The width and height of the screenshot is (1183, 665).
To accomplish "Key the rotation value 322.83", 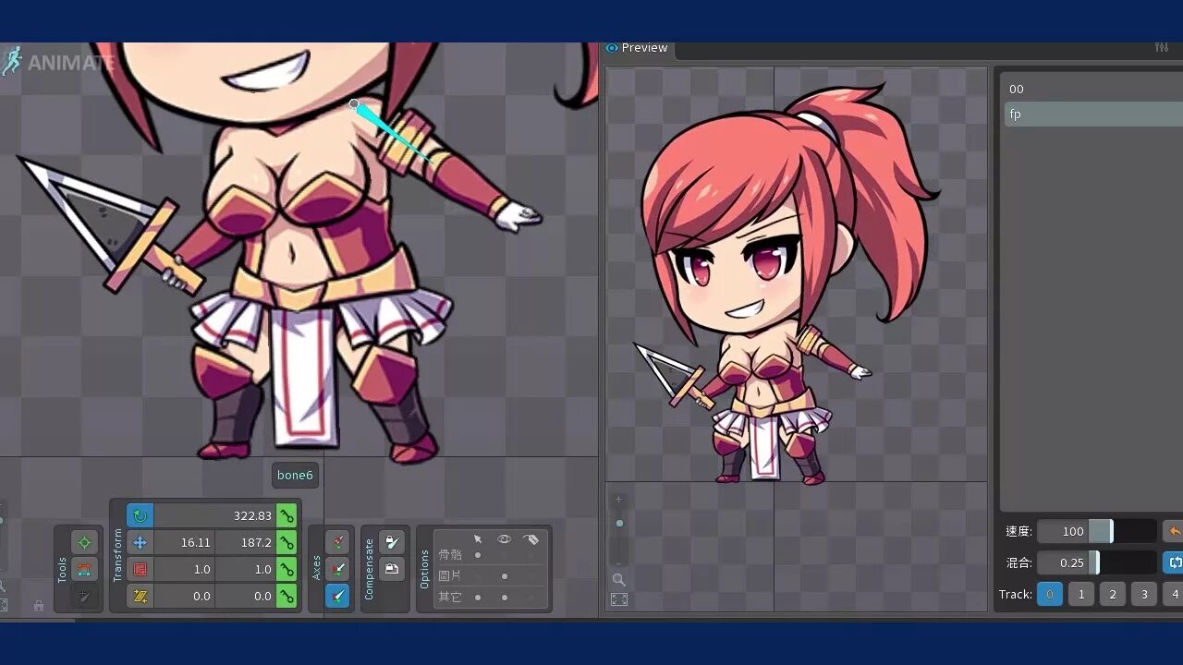I will [x=287, y=515].
